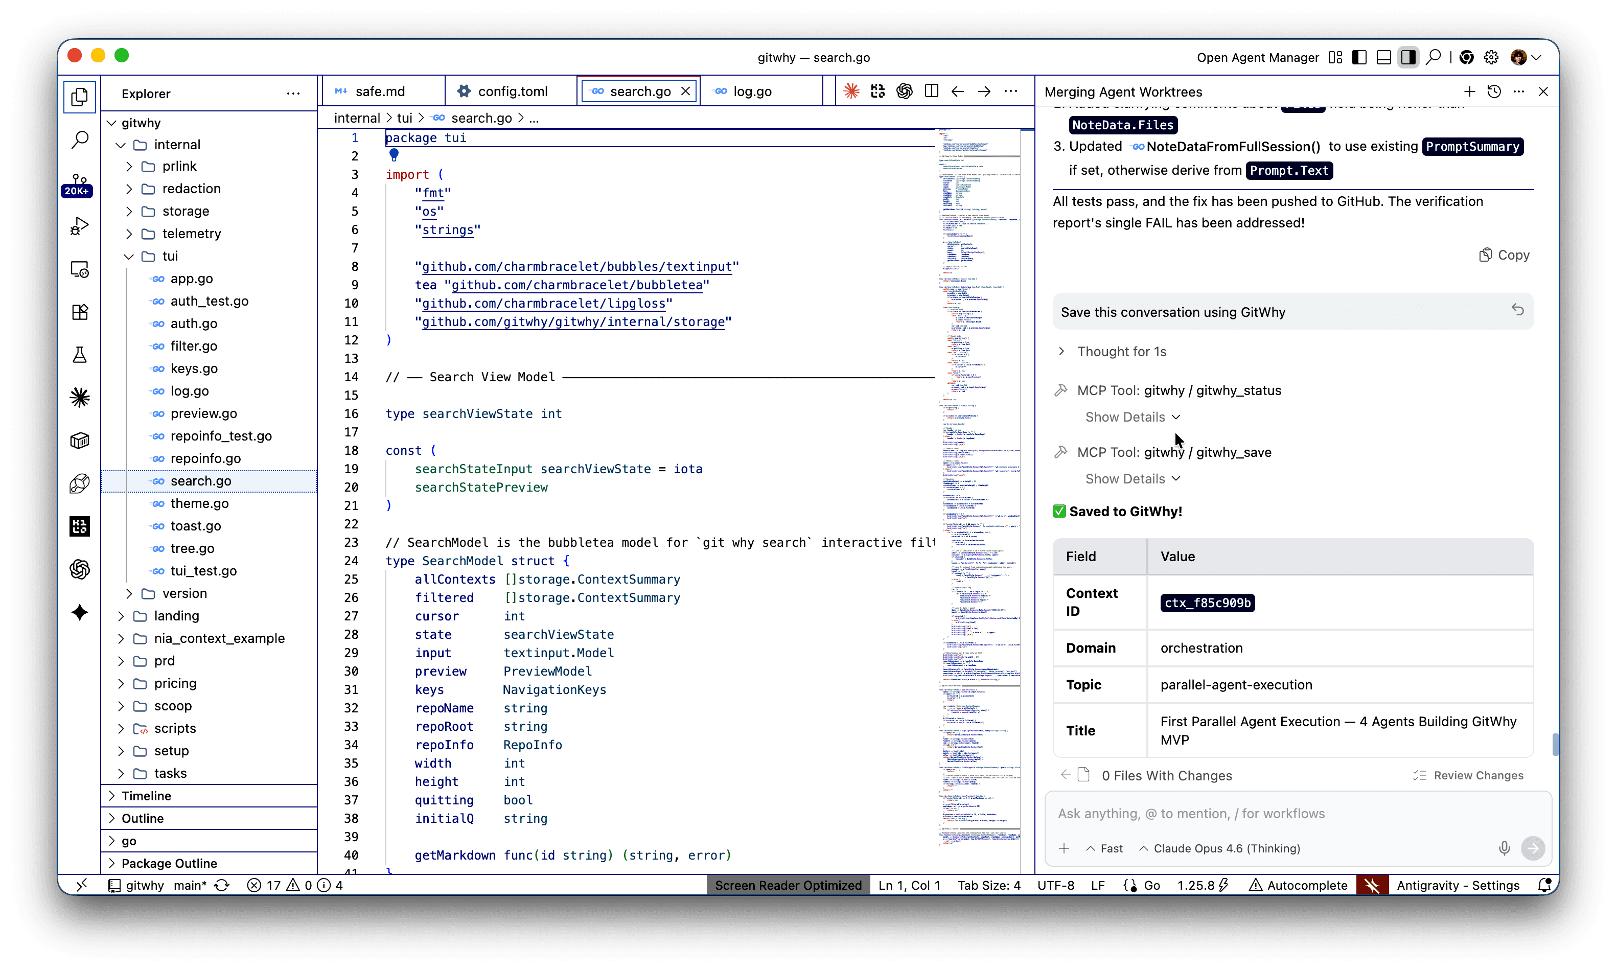1617x971 pixels.
Task: Click the microphone icon in chat input
Action: (1504, 848)
